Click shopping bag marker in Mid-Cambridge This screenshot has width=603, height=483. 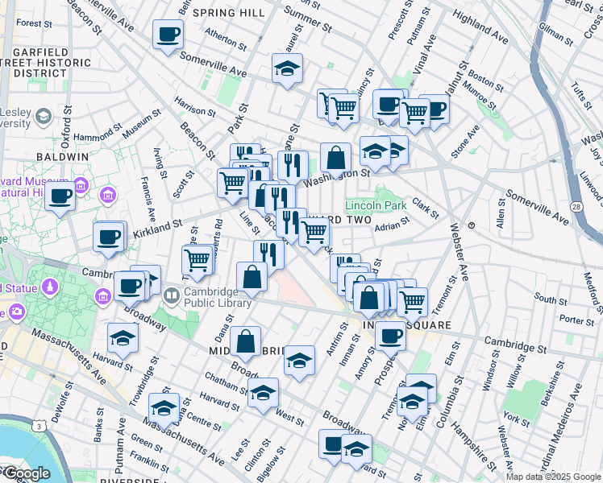[246, 342]
